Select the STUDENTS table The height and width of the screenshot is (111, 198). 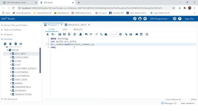coord(20,91)
